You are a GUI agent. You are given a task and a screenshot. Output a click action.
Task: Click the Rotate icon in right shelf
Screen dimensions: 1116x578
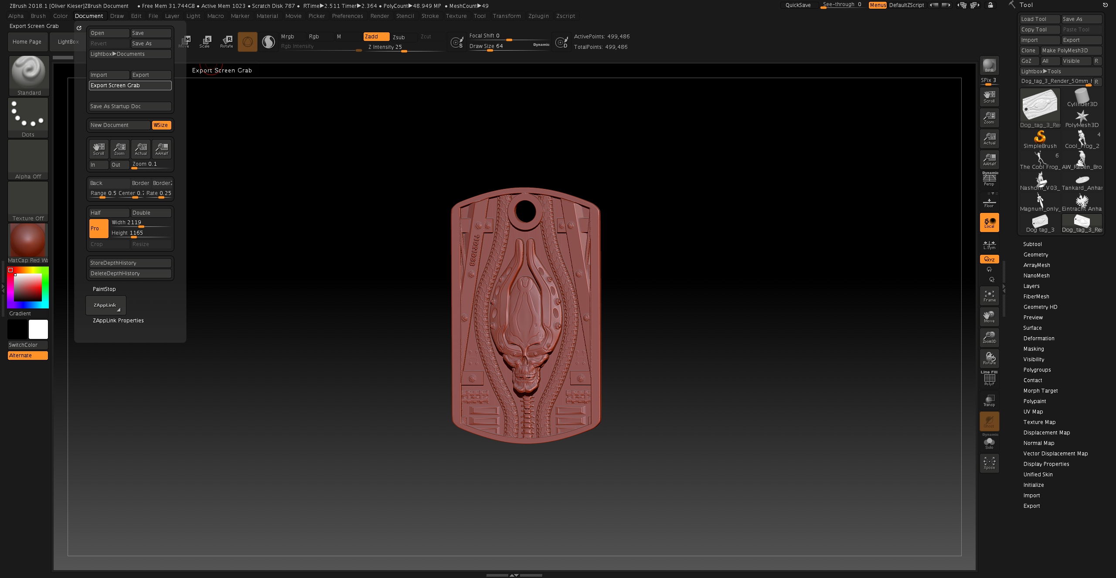(989, 359)
